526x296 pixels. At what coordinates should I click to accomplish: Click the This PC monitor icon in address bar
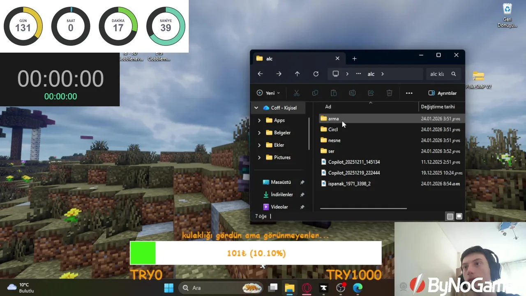pyautogui.click(x=336, y=74)
